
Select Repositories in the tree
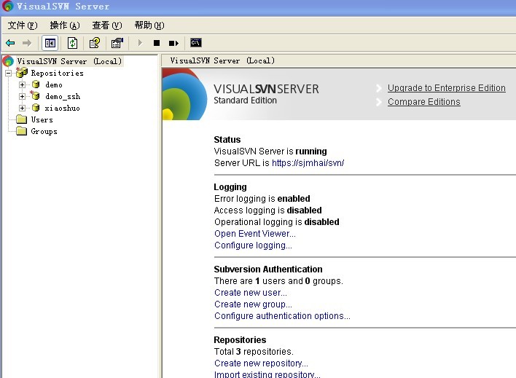[58, 73]
